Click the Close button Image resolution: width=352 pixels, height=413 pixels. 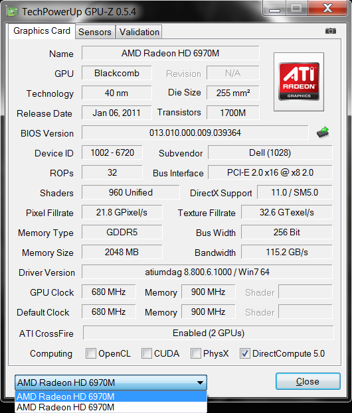pos(308,381)
